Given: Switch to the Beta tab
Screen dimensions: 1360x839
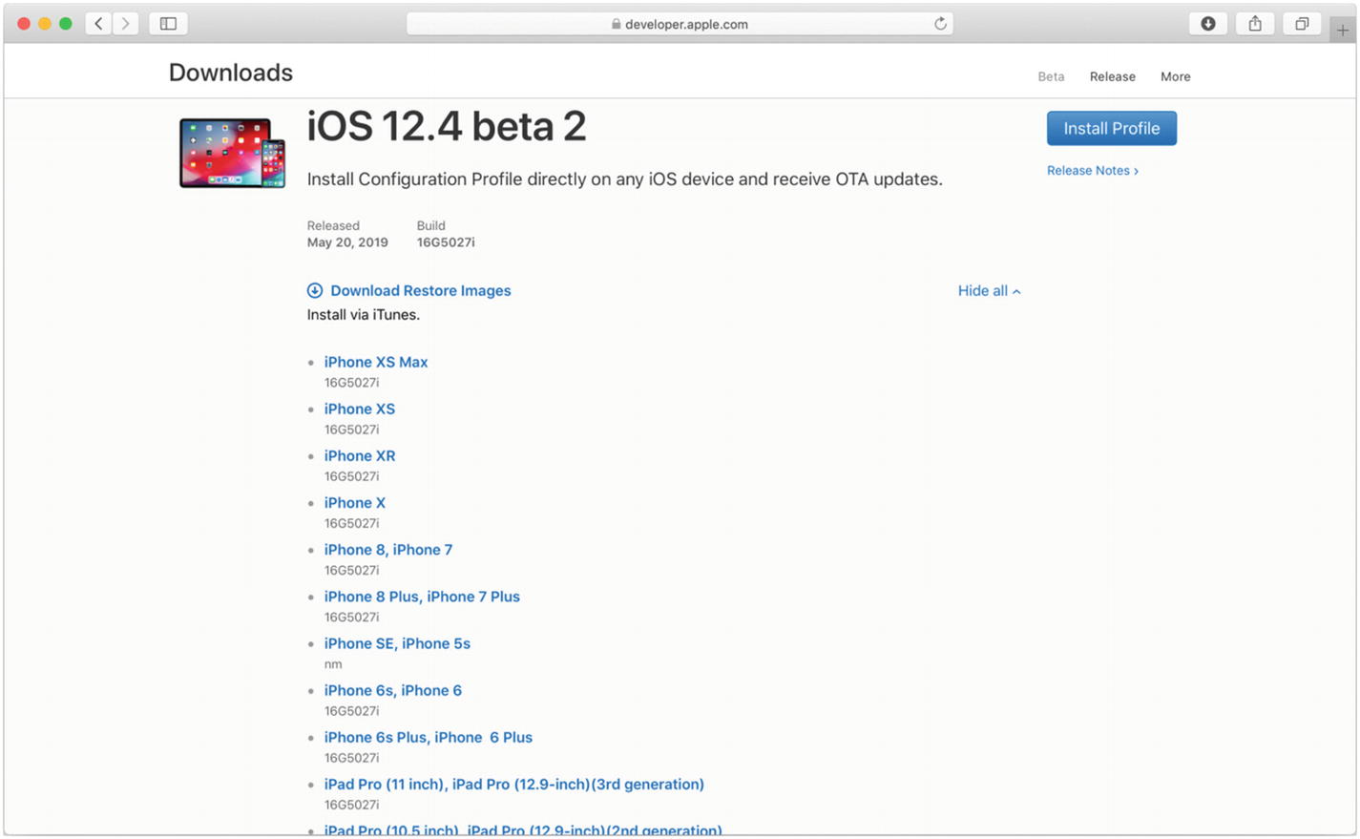Looking at the screenshot, I should pyautogui.click(x=1051, y=77).
